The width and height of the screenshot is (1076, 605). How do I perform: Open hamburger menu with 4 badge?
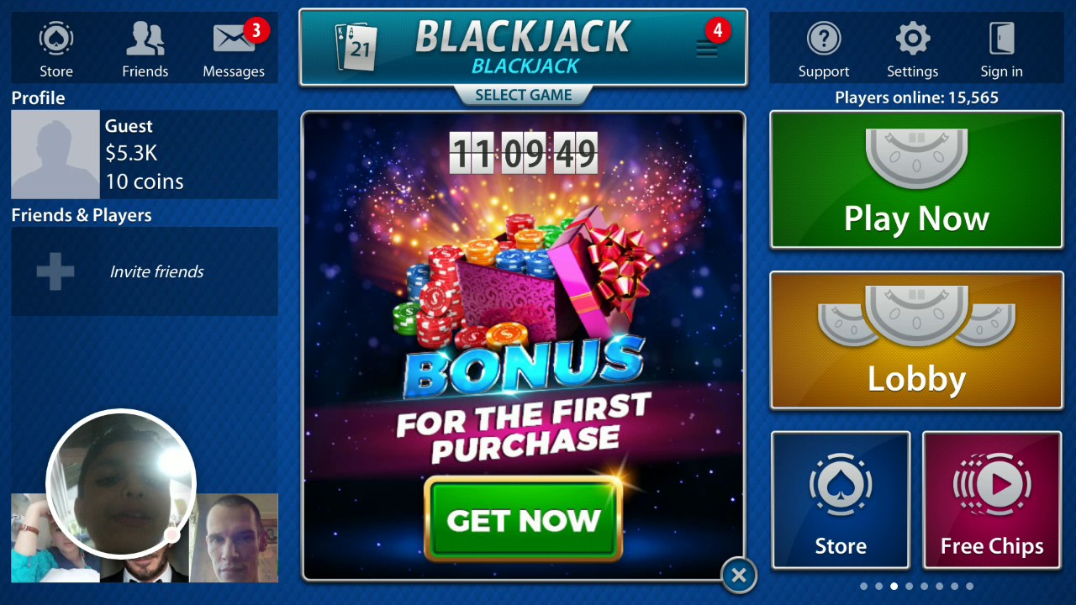point(707,47)
